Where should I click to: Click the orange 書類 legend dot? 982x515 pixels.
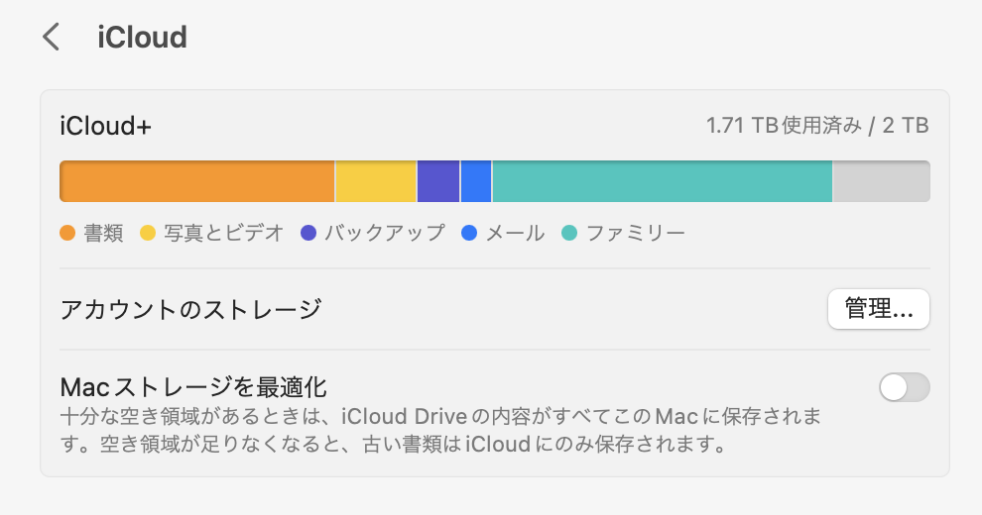point(67,234)
